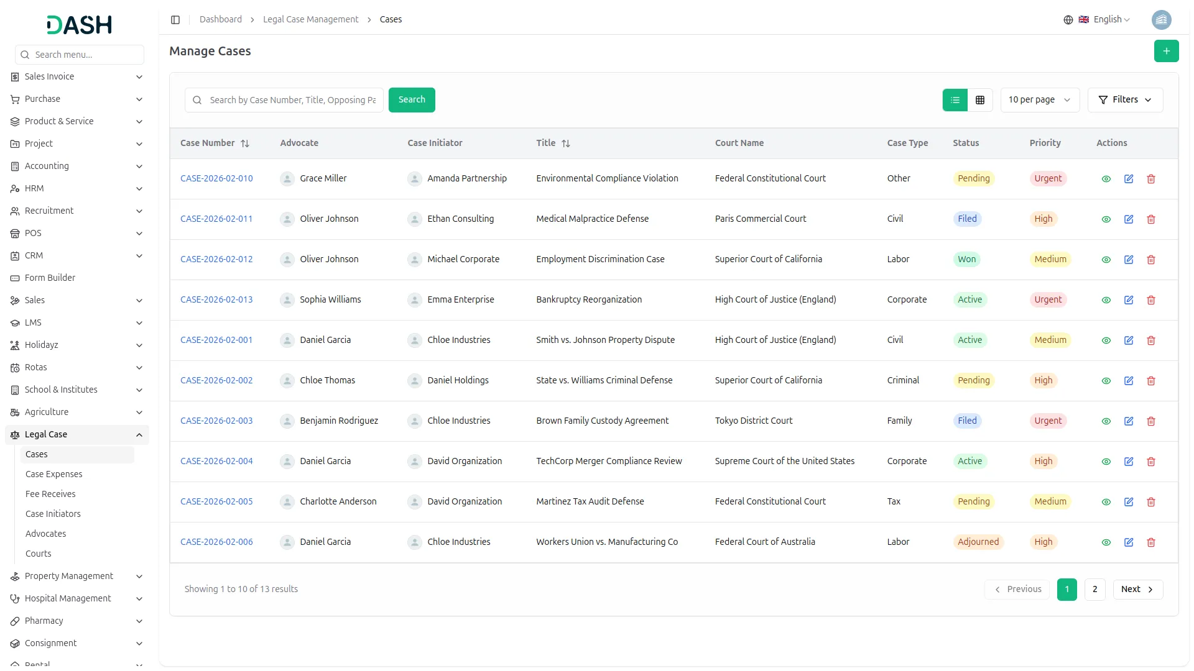
Task: Open Form Builder menu item
Action: point(76,278)
